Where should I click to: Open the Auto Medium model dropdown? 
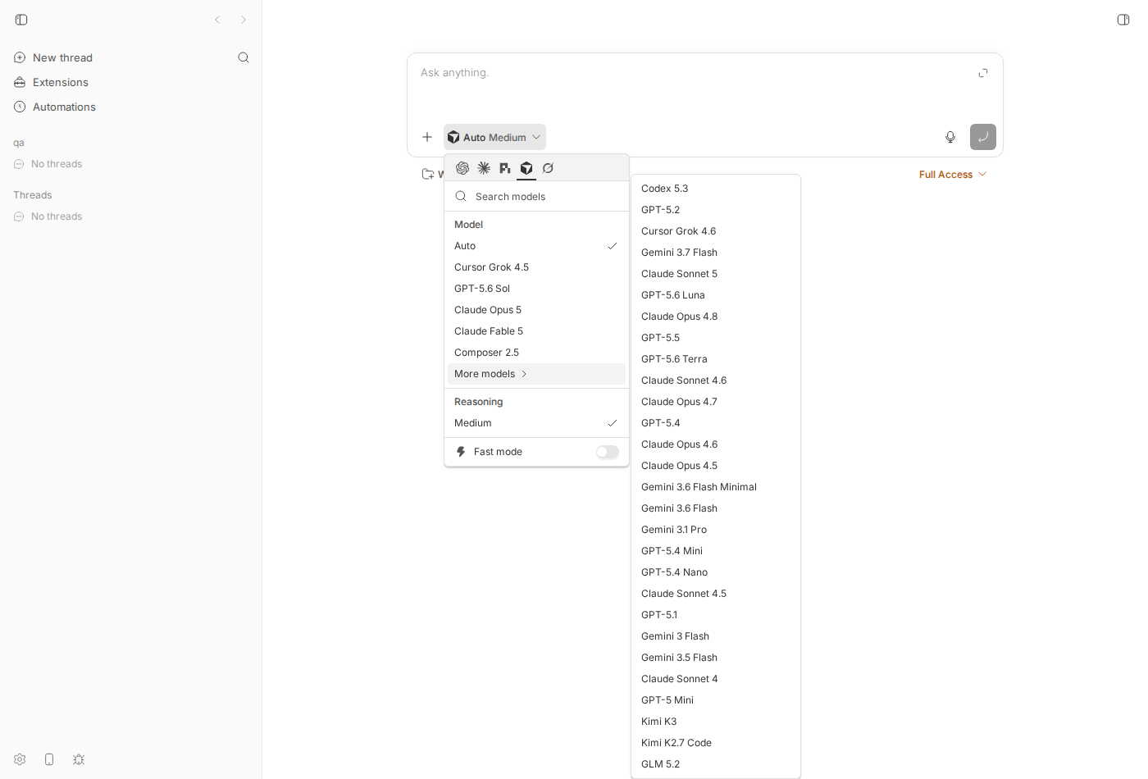pos(494,137)
